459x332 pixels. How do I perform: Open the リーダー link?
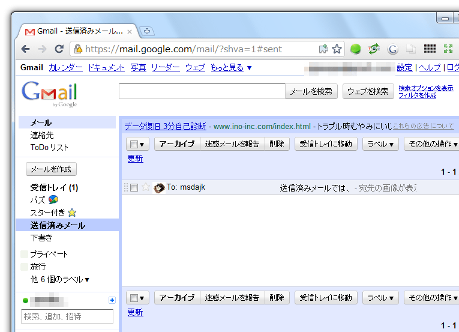(166, 68)
